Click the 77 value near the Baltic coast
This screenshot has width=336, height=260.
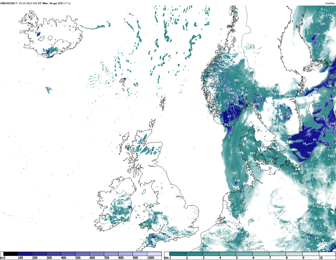click(x=309, y=153)
